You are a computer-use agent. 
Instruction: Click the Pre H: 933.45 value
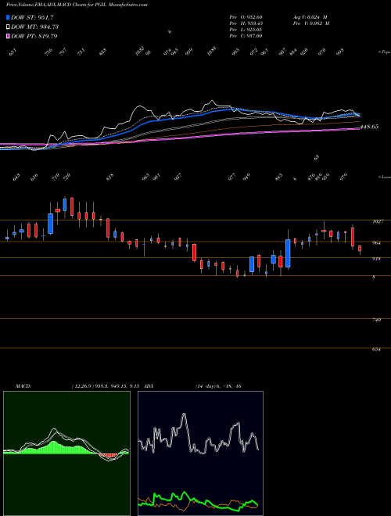pyautogui.click(x=246, y=23)
